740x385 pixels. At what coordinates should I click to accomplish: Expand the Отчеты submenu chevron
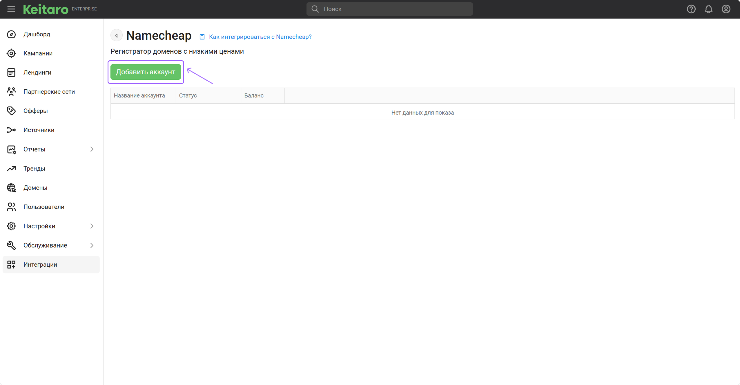pyautogui.click(x=92, y=149)
